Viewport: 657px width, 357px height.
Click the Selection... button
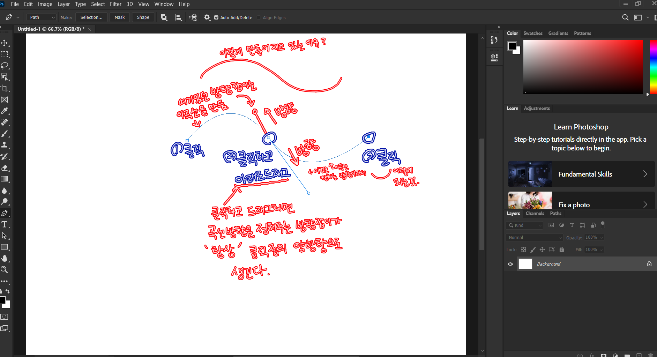coord(91,17)
